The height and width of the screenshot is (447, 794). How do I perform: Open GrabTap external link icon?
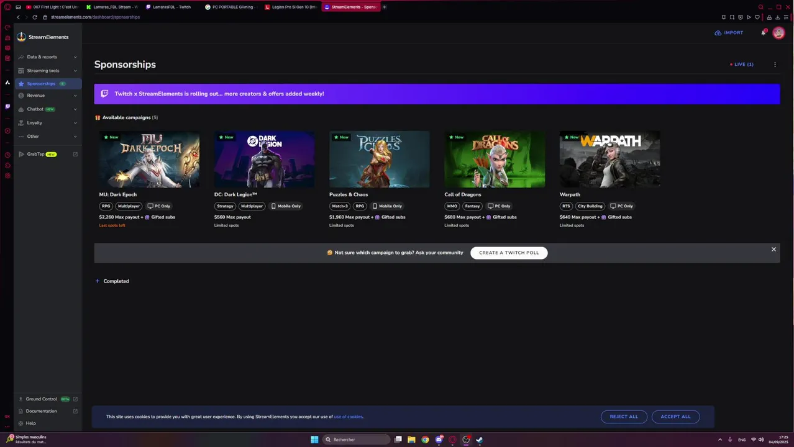point(75,154)
